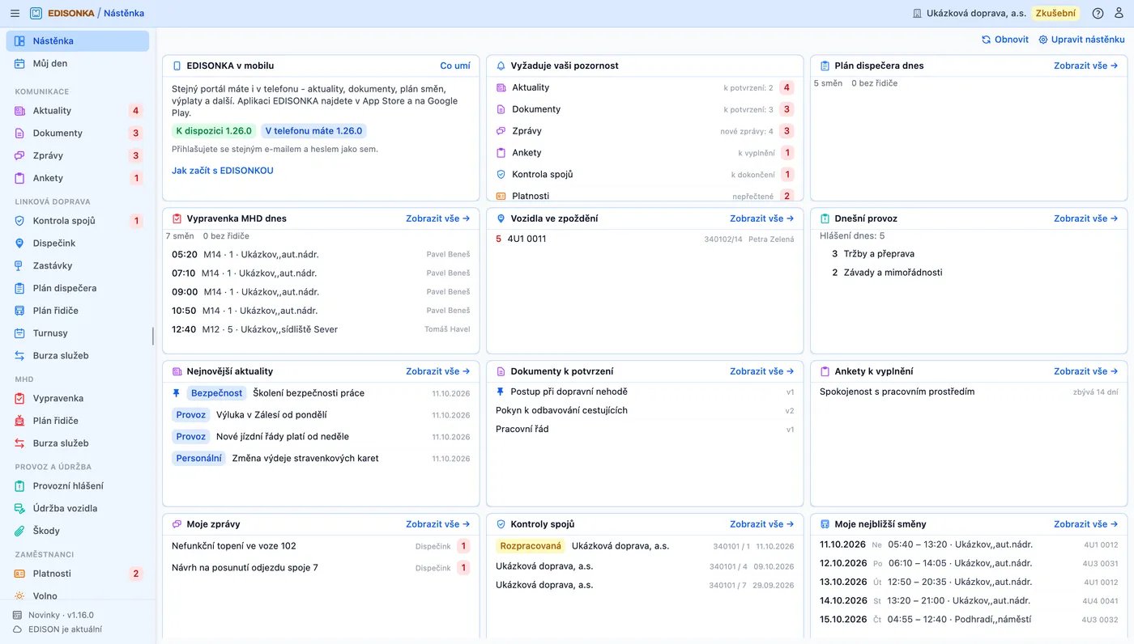This screenshot has width=1134, height=644.
Task: Click the Provozní hlášení icon
Action: [20, 485]
